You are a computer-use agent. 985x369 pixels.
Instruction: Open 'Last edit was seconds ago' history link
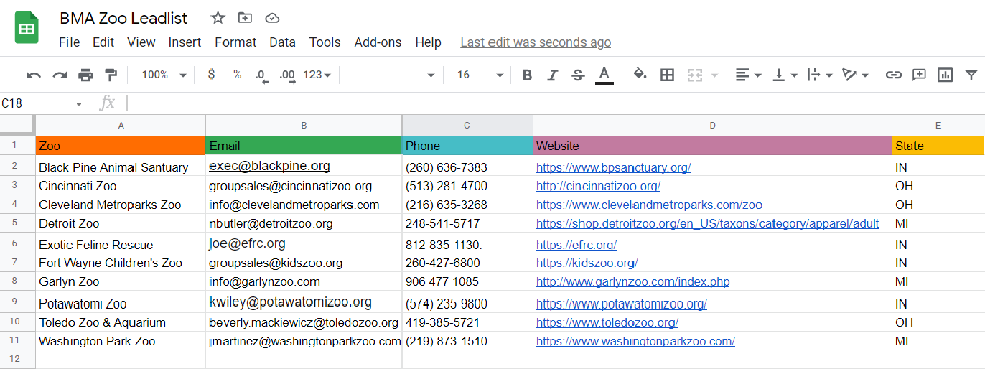tap(536, 42)
